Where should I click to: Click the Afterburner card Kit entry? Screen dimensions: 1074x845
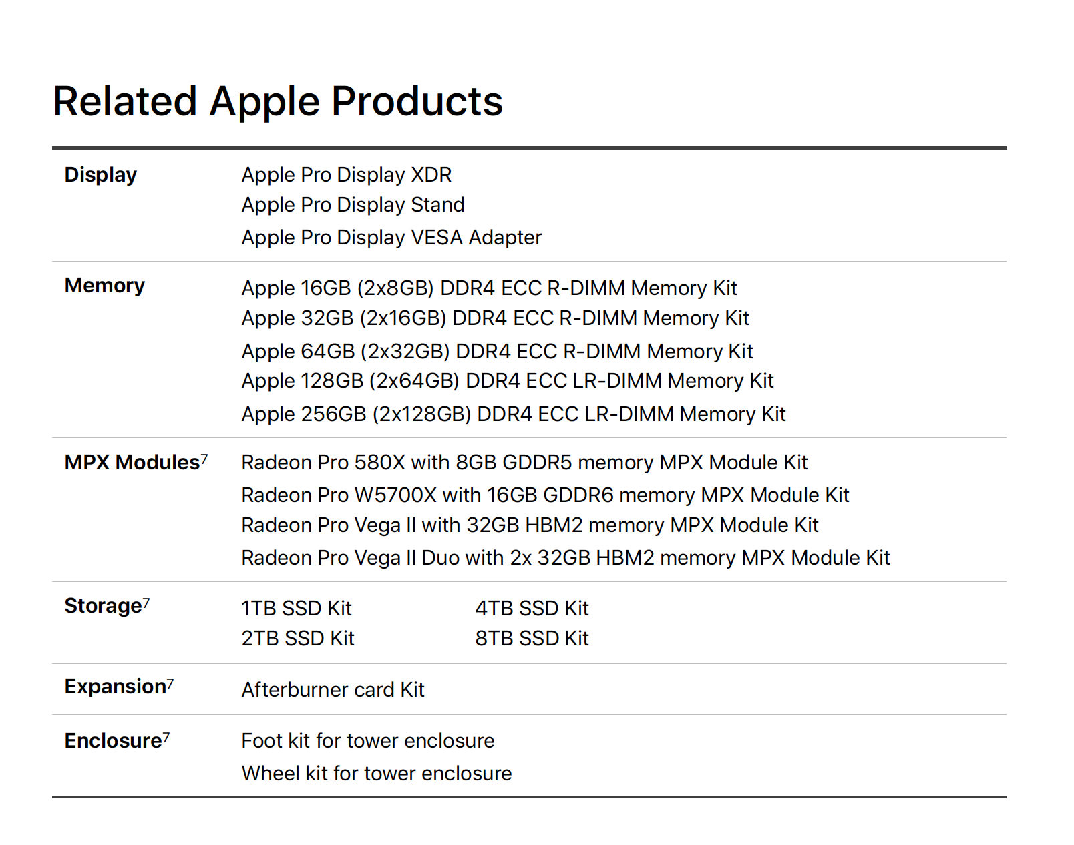click(333, 689)
